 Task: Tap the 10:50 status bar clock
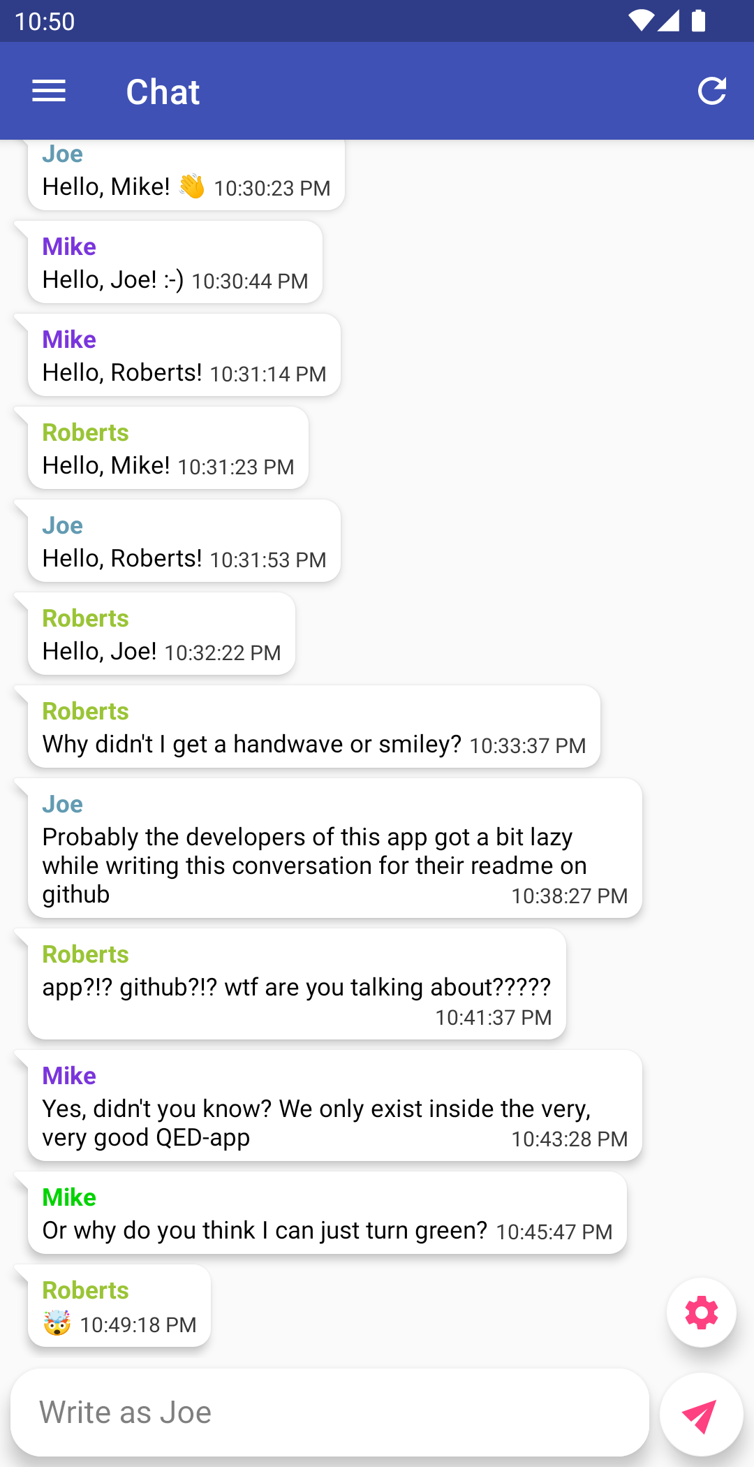(45, 22)
